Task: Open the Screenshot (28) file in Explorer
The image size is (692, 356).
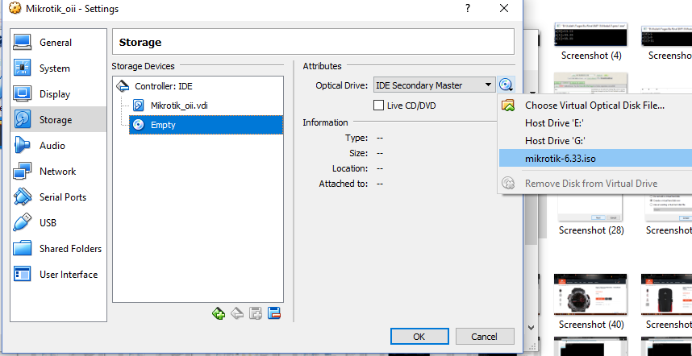Action: [591, 216]
